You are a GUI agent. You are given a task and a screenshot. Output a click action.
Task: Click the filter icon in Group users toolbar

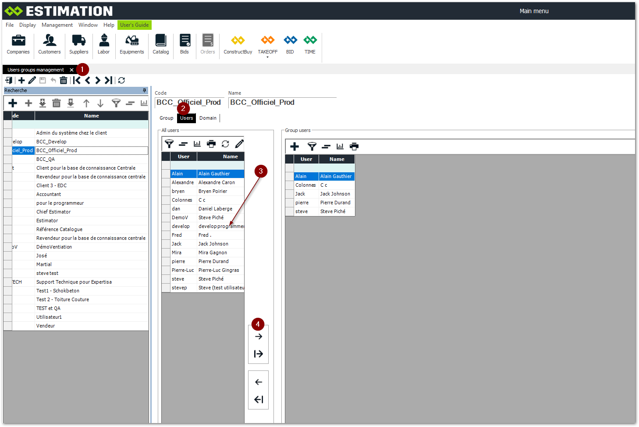pyautogui.click(x=312, y=146)
